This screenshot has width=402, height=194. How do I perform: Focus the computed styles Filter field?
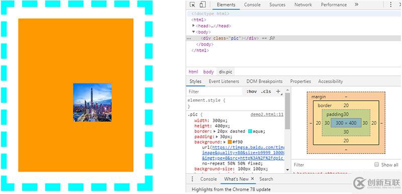(x=332, y=164)
